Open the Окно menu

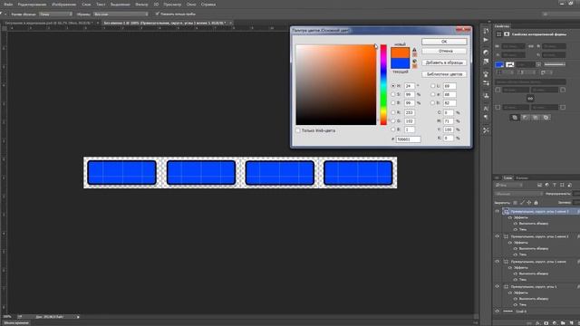click(x=191, y=5)
